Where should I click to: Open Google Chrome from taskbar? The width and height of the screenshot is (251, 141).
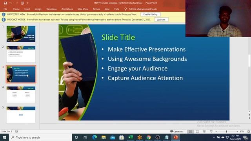(x=149, y=137)
